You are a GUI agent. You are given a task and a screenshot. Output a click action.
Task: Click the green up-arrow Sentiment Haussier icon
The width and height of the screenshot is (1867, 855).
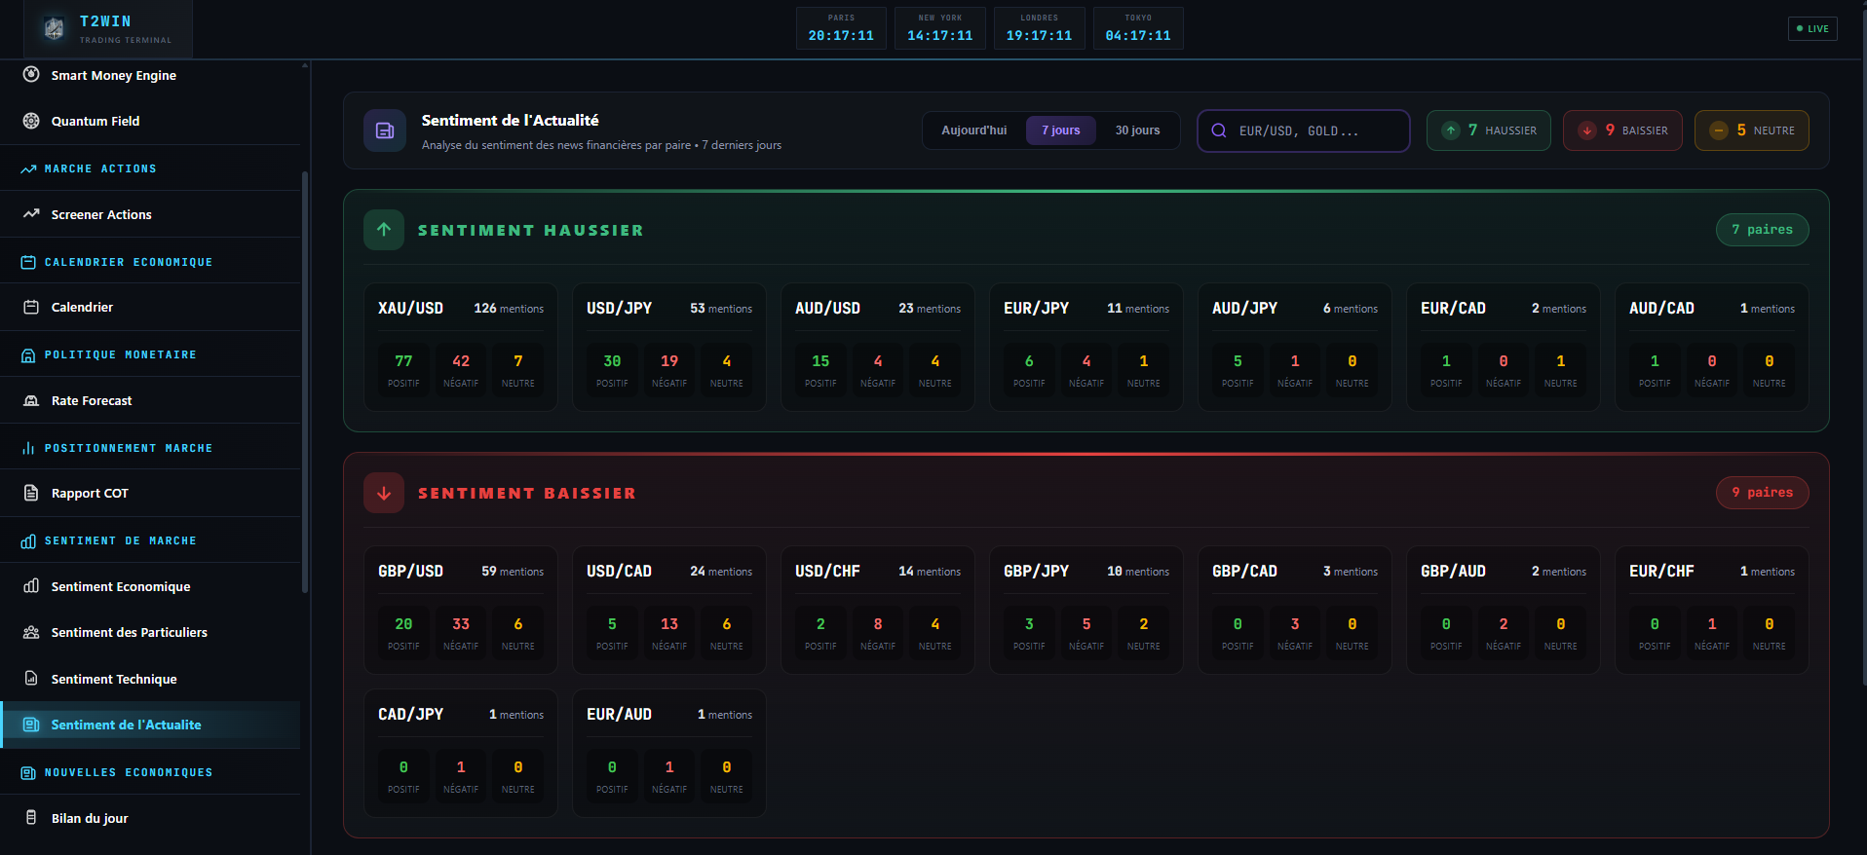(384, 230)
